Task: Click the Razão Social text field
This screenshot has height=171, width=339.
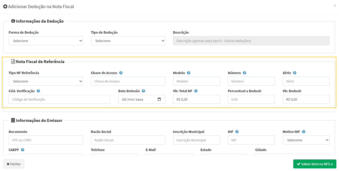Action: point(128,140)
